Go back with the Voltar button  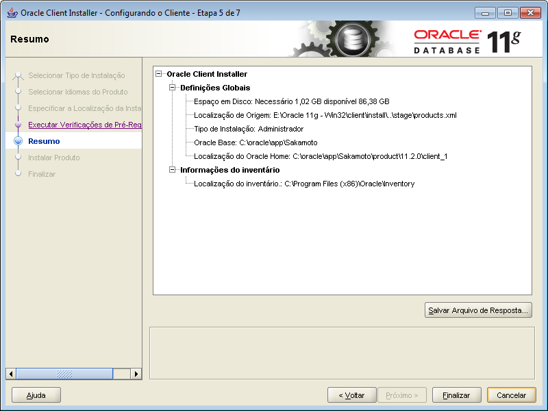pos(351,395)
